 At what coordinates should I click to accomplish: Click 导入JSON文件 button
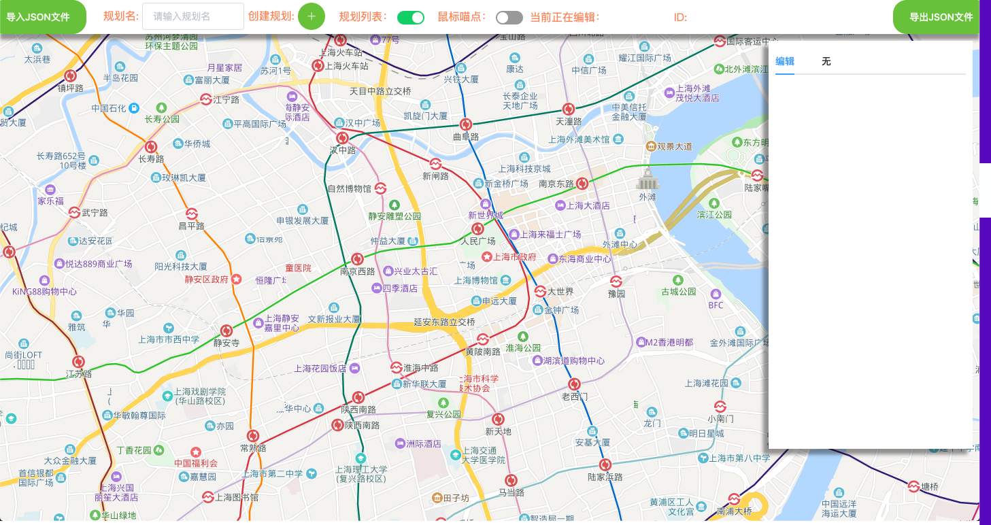point(42,17)
